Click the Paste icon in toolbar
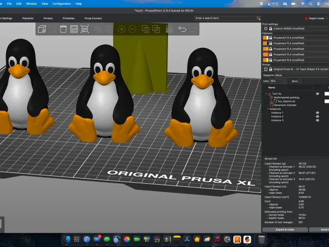The image size is (329, 247). tap(108, 29)
